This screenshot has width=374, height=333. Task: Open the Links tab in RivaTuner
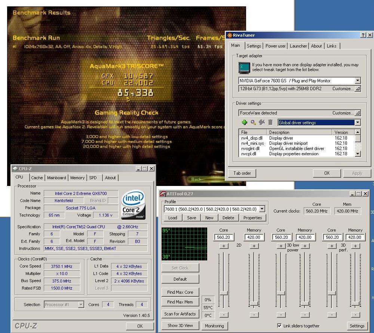pyautogui.click(x=331, y=46)
